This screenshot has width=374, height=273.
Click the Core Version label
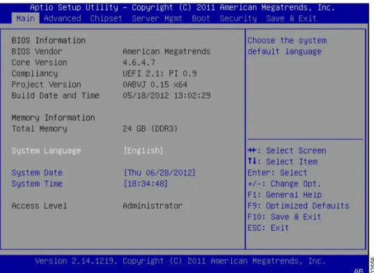(x=40, y=63)
